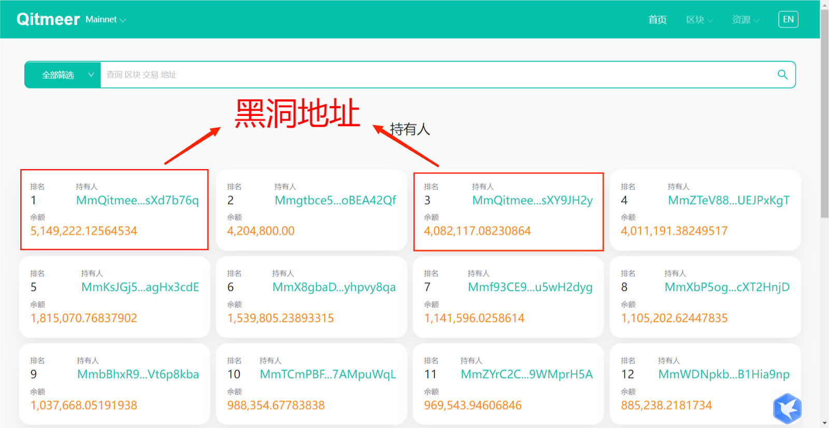This screenshot has width=829, height=428.
Task: Open holder address MmQitmee...sXd7b76q
Action: [x=137, y=200]
